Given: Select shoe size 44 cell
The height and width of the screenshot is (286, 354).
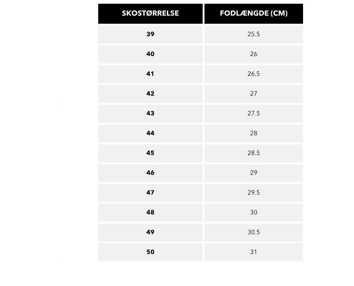Looking at the screenshot, I should (x=150, y=133).
